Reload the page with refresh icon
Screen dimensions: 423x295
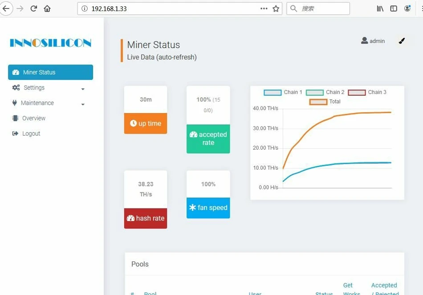[x=34, y=8]
